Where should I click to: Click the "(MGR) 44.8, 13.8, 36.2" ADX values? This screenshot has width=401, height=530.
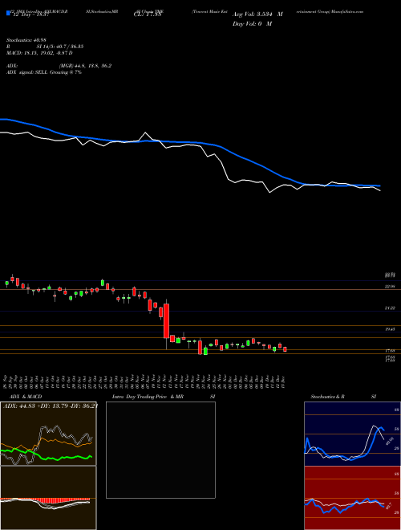point(85,66)
